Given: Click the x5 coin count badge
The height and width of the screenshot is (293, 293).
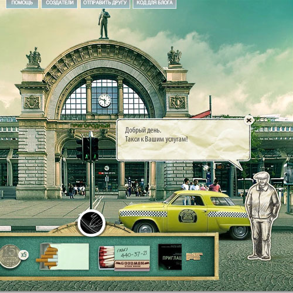Looking at the screenshot, I should [23, 255].
